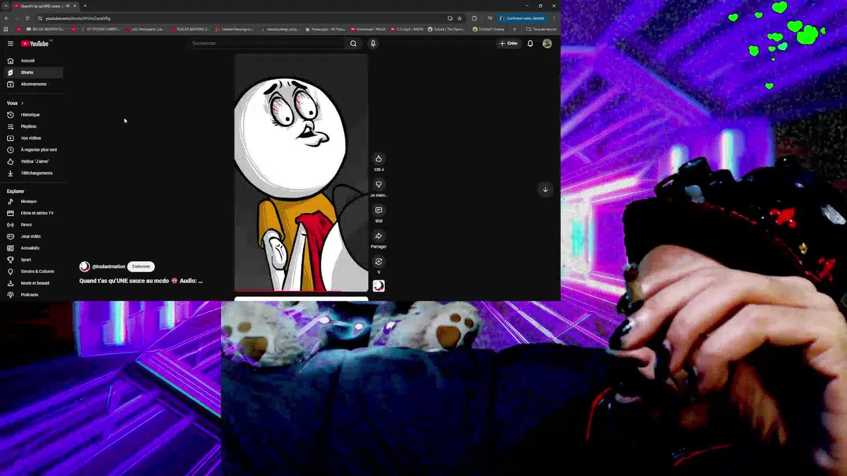Open the browser three-dot menu
This screenshot has width=847, height=476.
555,19
